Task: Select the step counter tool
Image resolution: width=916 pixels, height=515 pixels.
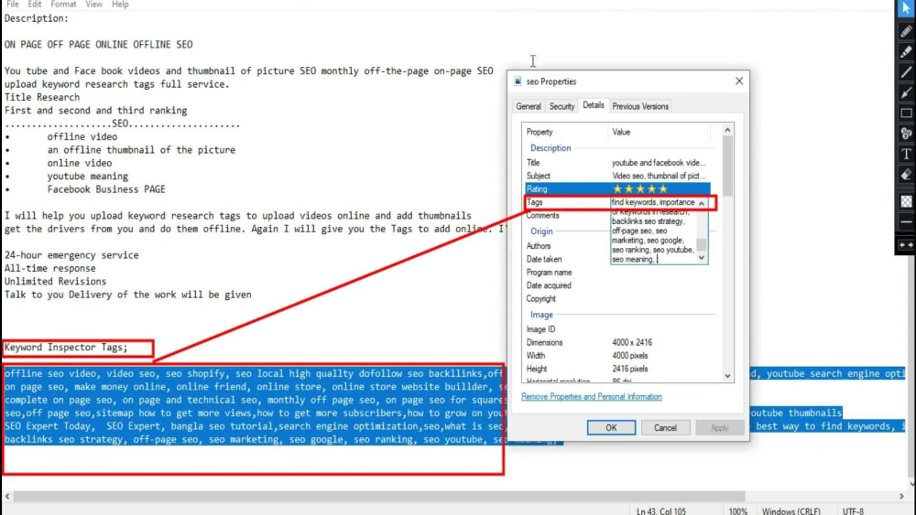Action: [x=906, y=134]
